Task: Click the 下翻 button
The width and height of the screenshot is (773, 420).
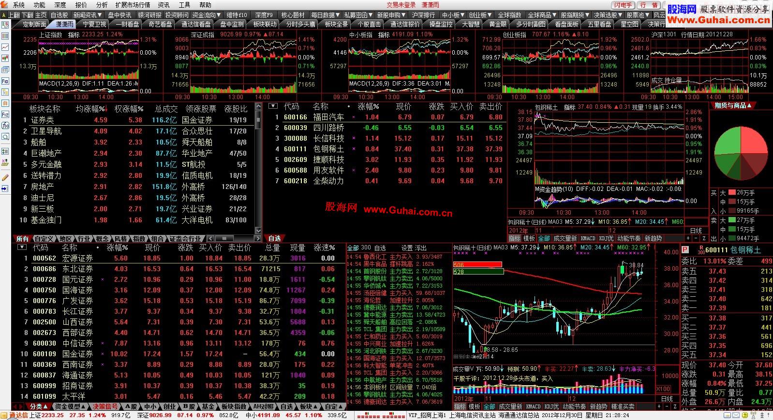Action: (28, 15)
